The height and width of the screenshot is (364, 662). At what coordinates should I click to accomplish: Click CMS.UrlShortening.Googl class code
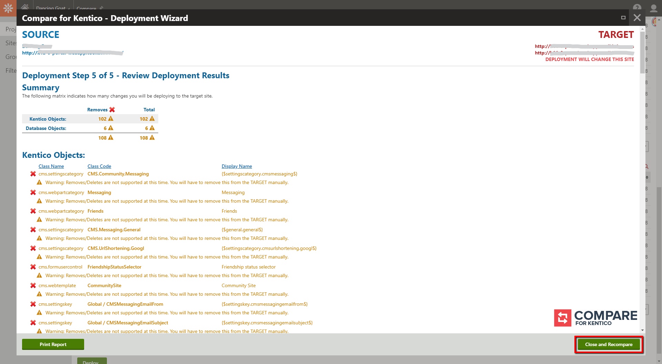(x=116, y=248)
